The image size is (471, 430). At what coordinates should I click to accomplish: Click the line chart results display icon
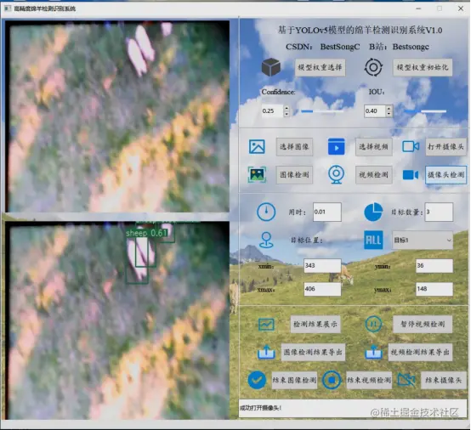point(266,325)
